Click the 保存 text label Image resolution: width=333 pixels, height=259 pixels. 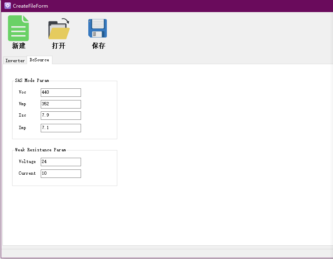point(98,46)
